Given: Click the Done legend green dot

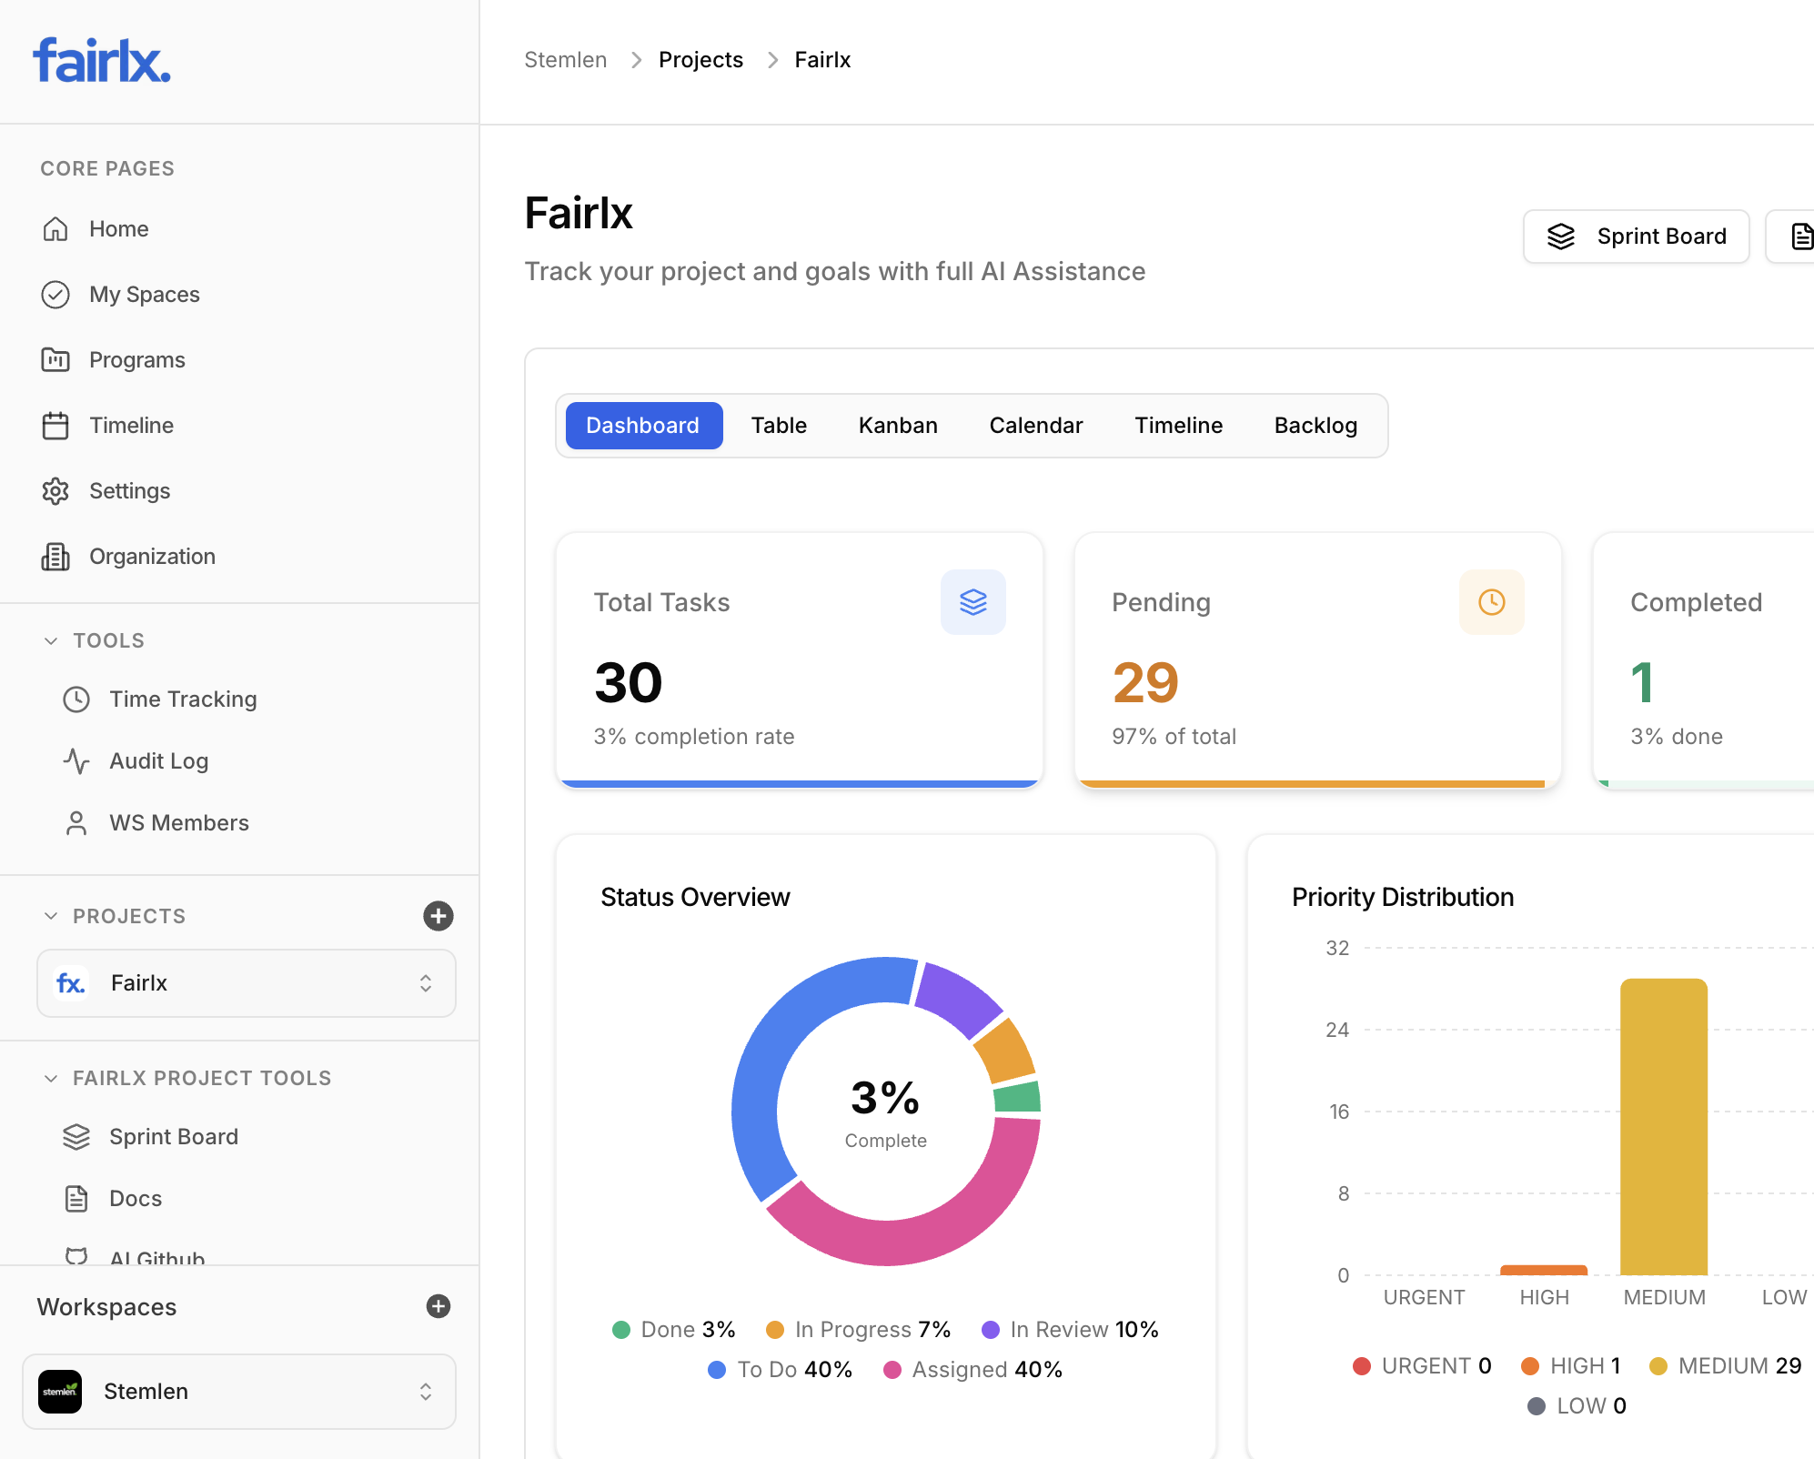Looking at the screenshot, I should tap(621, 1330).
